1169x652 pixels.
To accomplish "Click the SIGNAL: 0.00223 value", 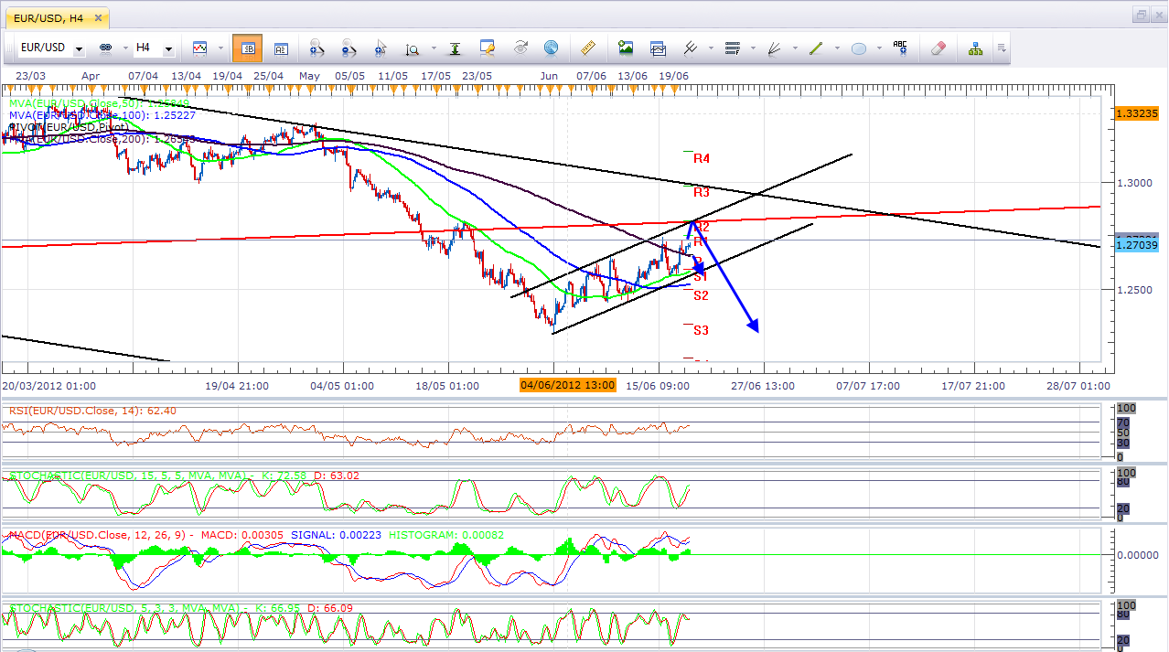I will click(x=334, y=535).
